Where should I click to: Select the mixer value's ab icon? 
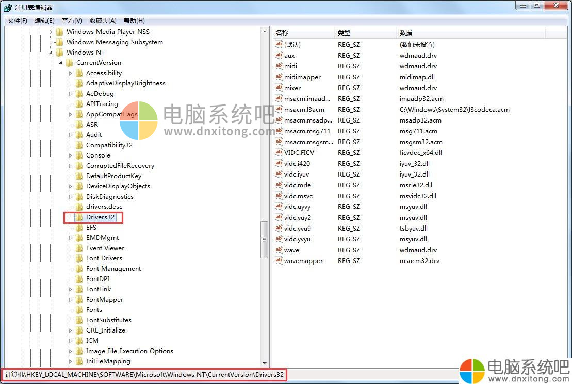279,88
